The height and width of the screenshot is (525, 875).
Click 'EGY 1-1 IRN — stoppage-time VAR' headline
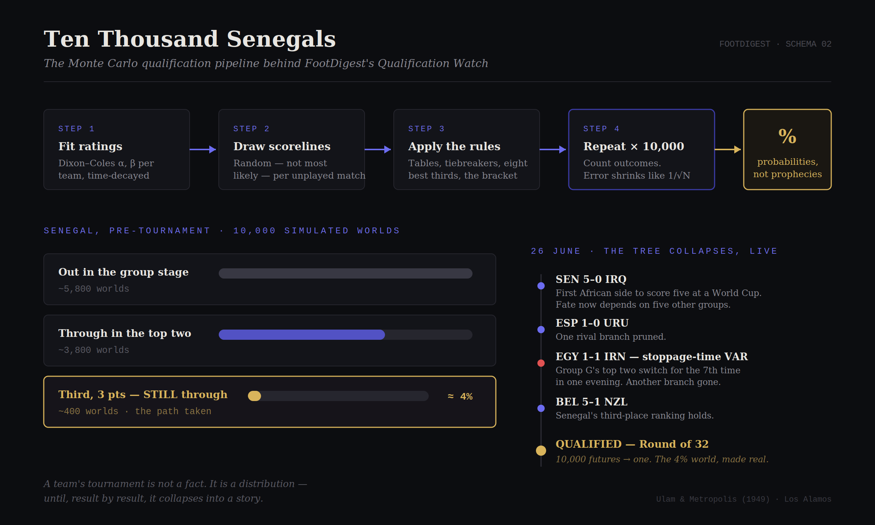[x=652, y=357]
